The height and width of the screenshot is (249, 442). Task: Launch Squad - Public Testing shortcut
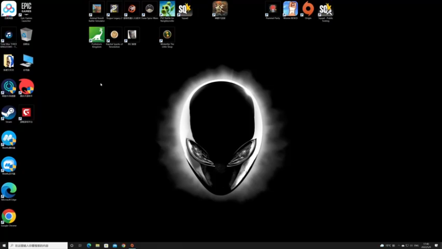[325, 11]
